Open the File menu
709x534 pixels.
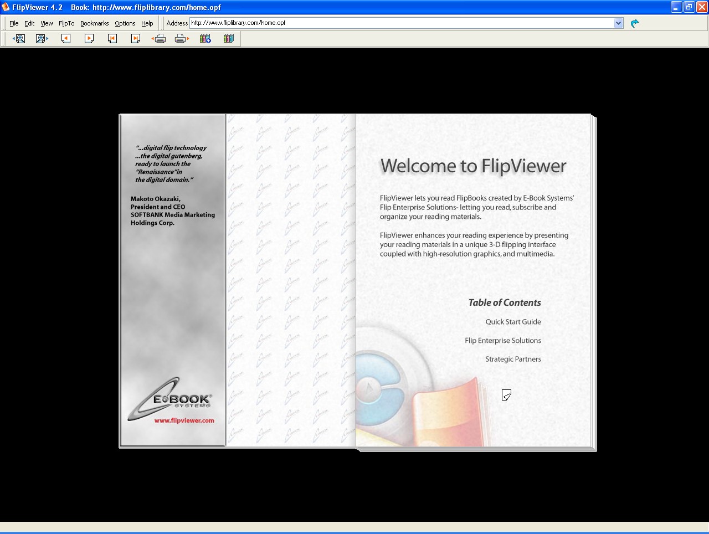click(14, 23)
